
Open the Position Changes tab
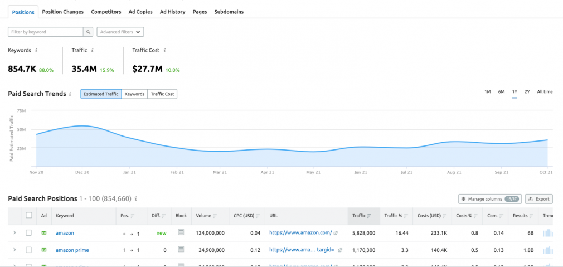pos(63,12)
